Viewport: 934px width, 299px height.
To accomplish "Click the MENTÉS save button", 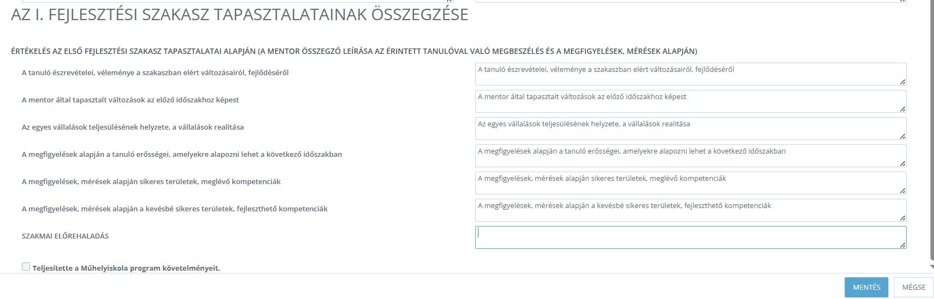I will click(x=867, y=288).
